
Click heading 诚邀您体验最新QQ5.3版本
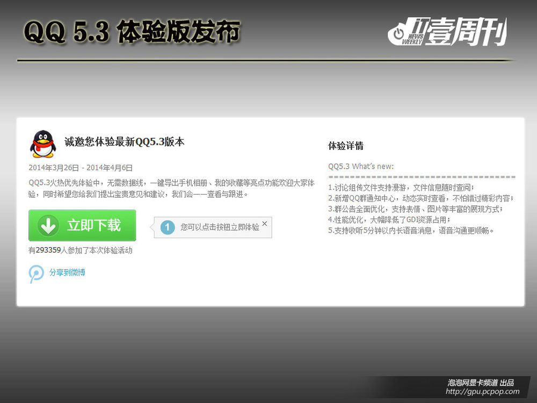coord(125,141)
